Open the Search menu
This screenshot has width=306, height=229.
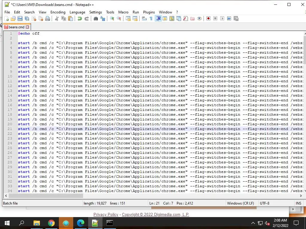(29, 12)
